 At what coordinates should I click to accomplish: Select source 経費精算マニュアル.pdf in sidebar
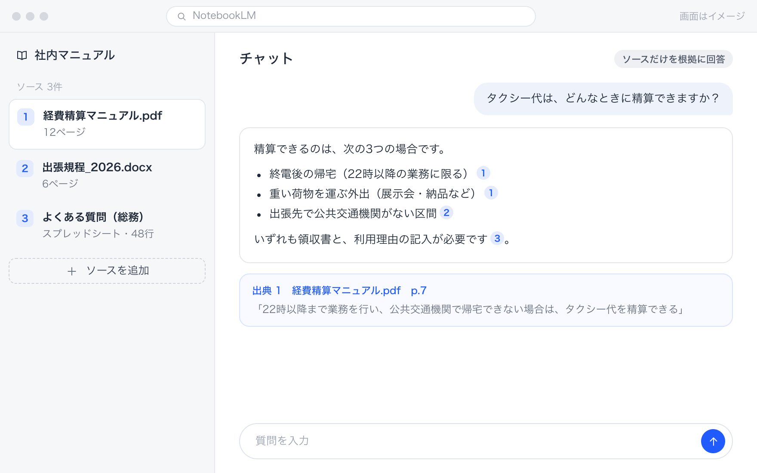point(107,124)
